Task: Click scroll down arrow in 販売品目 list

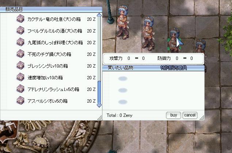Action: [x=99, y=106]
